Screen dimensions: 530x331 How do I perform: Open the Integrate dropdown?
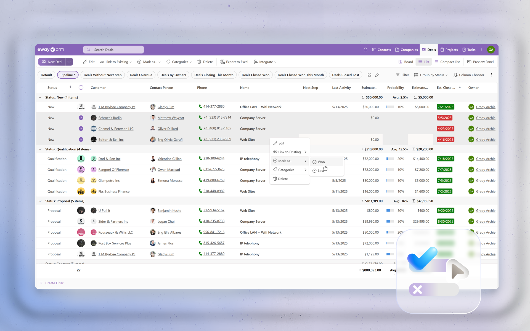[265, 62]
